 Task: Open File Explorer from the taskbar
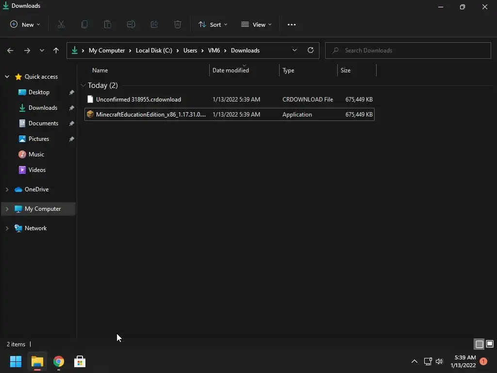point(37,361)
